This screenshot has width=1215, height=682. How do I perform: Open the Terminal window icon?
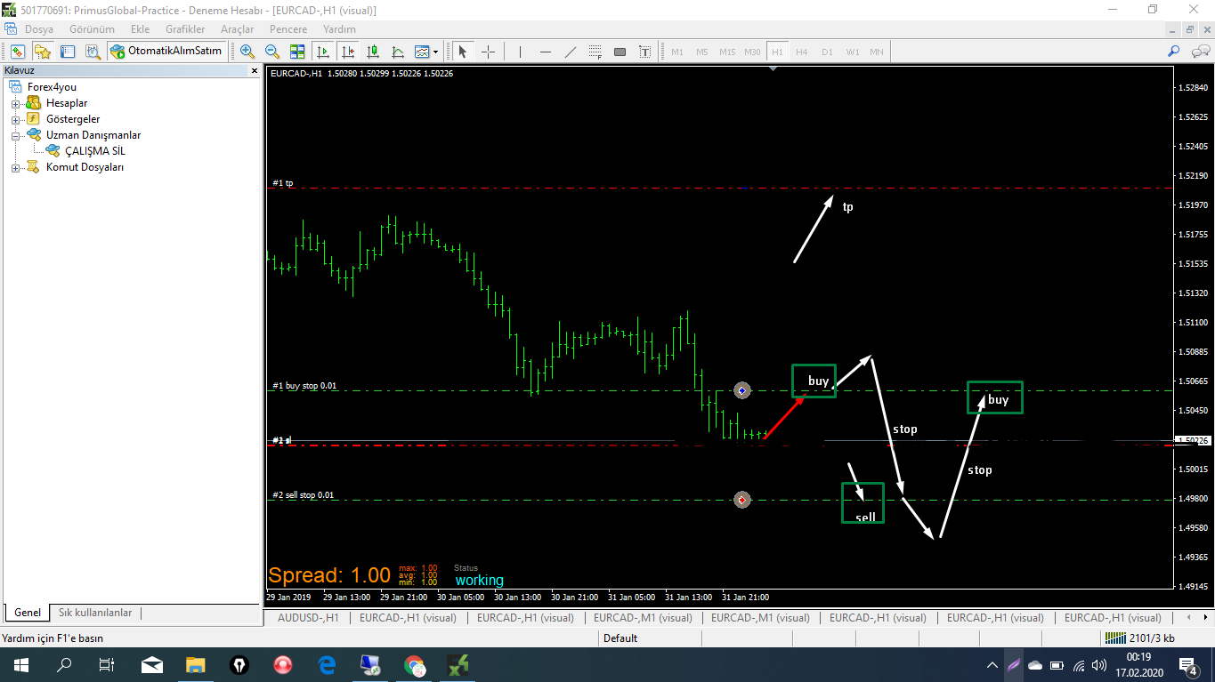tap(68, 52)
